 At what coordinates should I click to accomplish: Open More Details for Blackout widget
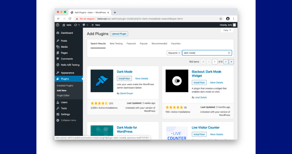click(216, 82)
